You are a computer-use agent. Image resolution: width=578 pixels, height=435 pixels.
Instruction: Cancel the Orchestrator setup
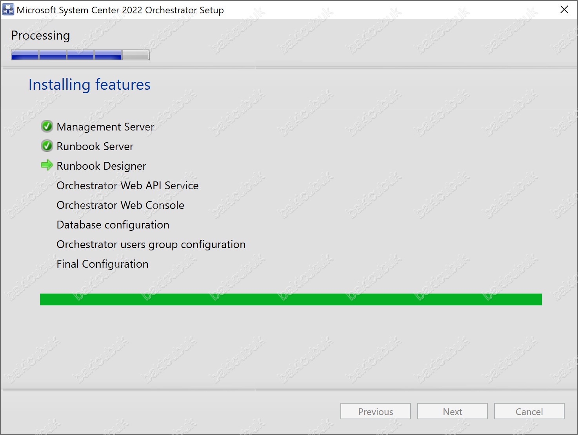tap(529, 411)
